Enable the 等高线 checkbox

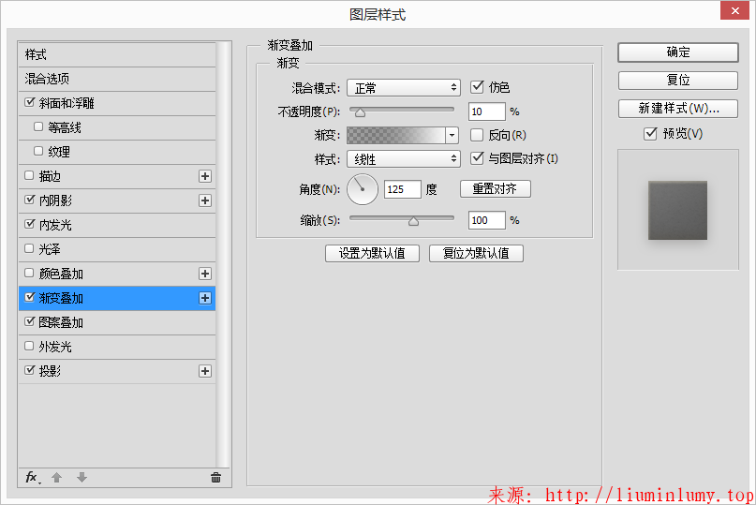coord(38,126)
